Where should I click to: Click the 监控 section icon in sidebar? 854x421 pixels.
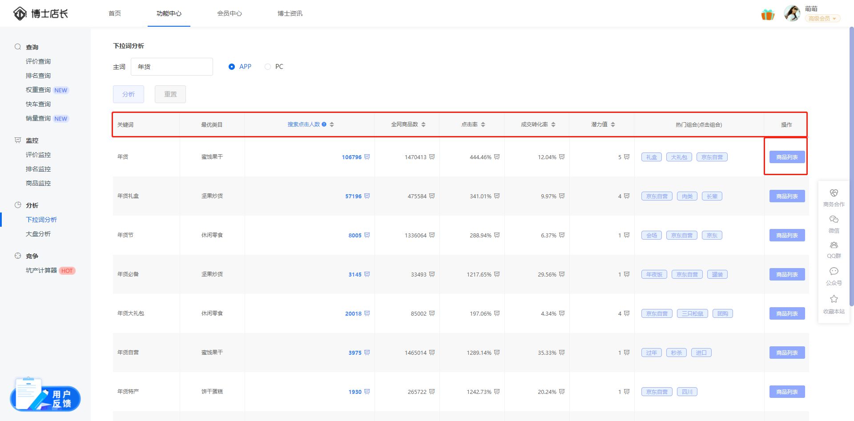tap(18, 140)
